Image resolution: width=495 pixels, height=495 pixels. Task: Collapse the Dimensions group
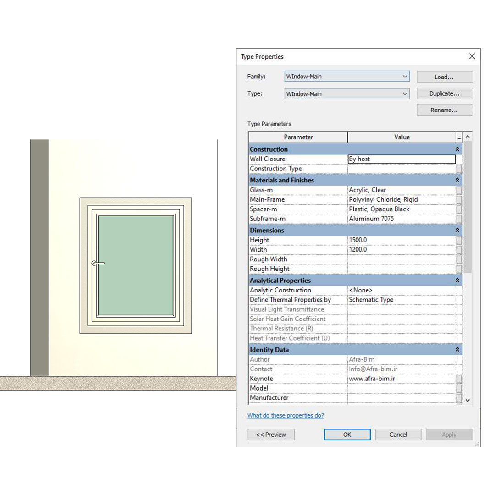(x=457, y=231)
